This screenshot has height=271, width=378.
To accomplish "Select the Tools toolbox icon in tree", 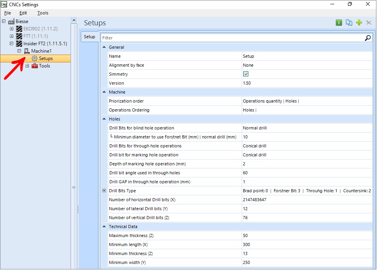I will click(35, 66).
